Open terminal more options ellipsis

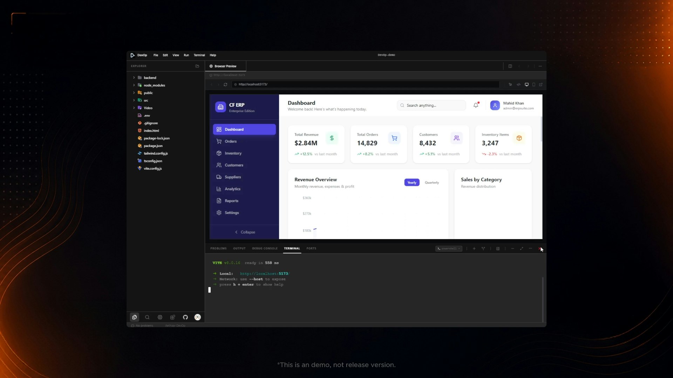(530, 248)
